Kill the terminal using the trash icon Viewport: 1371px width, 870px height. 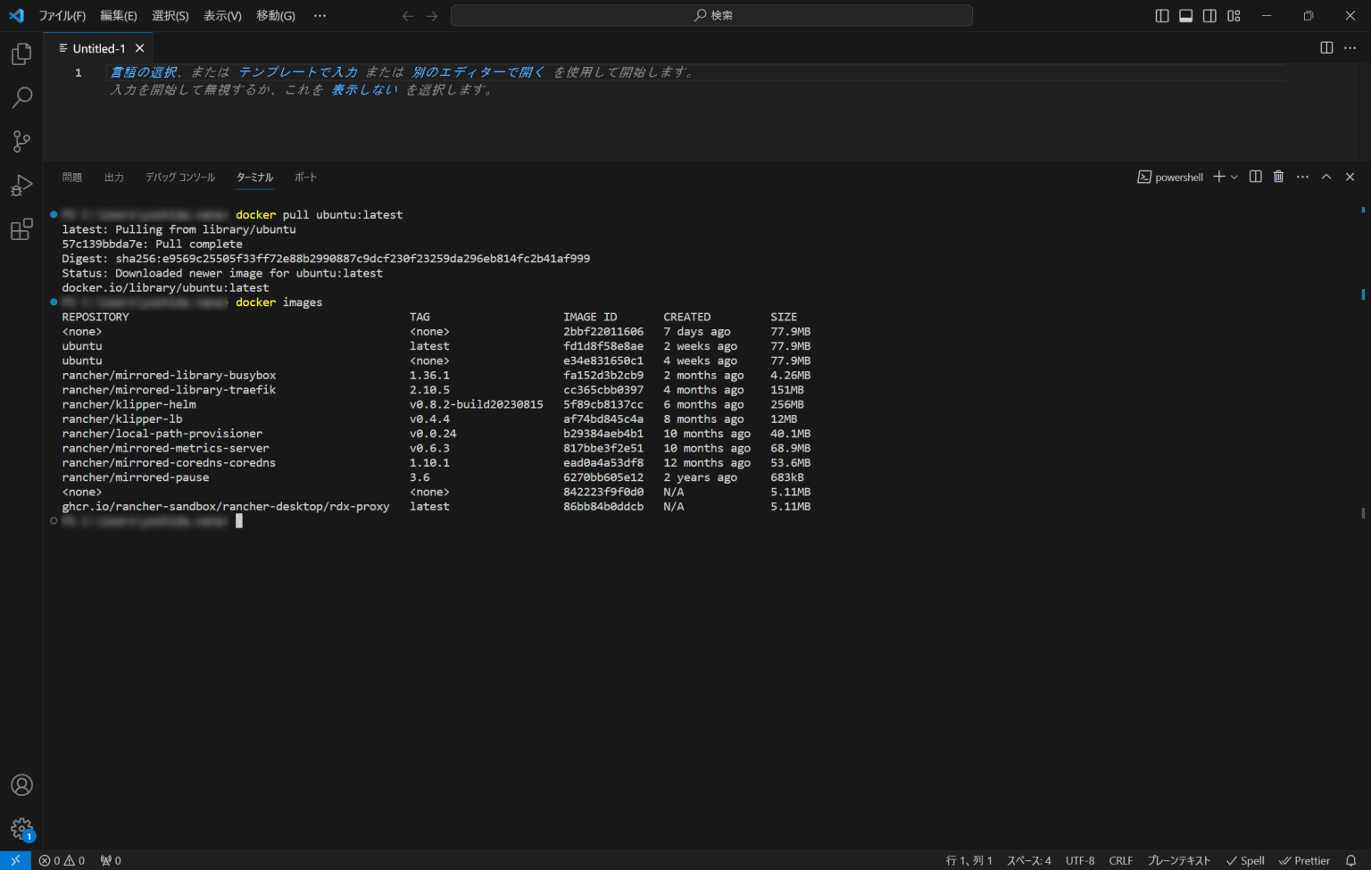pyautogui.click(x=1278, y=177)
